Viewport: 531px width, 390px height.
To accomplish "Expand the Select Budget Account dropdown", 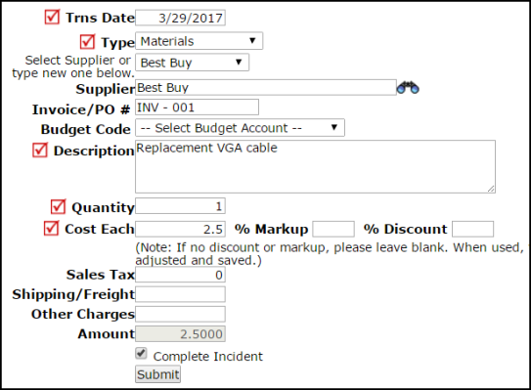I will click(x=240, y=128).
